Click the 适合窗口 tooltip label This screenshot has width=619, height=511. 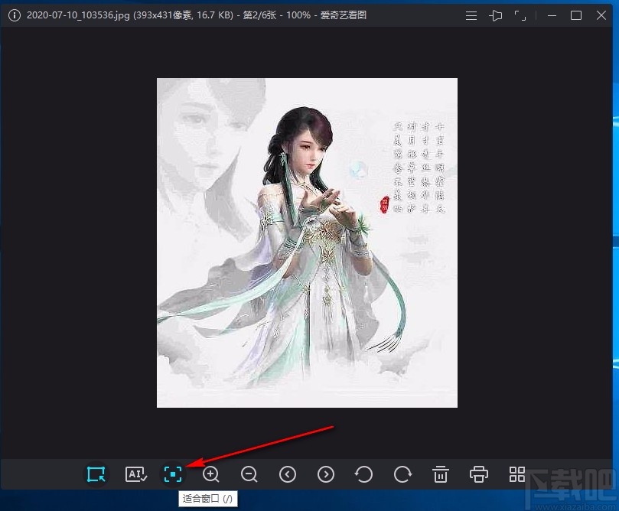pos(207,498)
